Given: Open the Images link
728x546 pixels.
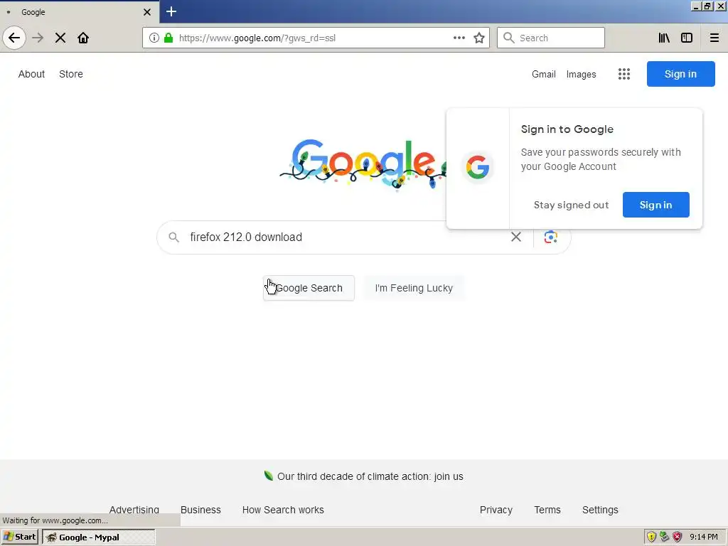Looking at the screenshot, I should pos(582,74).
